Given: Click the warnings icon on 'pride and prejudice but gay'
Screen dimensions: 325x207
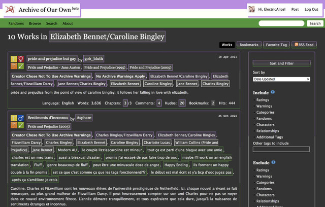Looking at the screenshot, I should (14, 66).
